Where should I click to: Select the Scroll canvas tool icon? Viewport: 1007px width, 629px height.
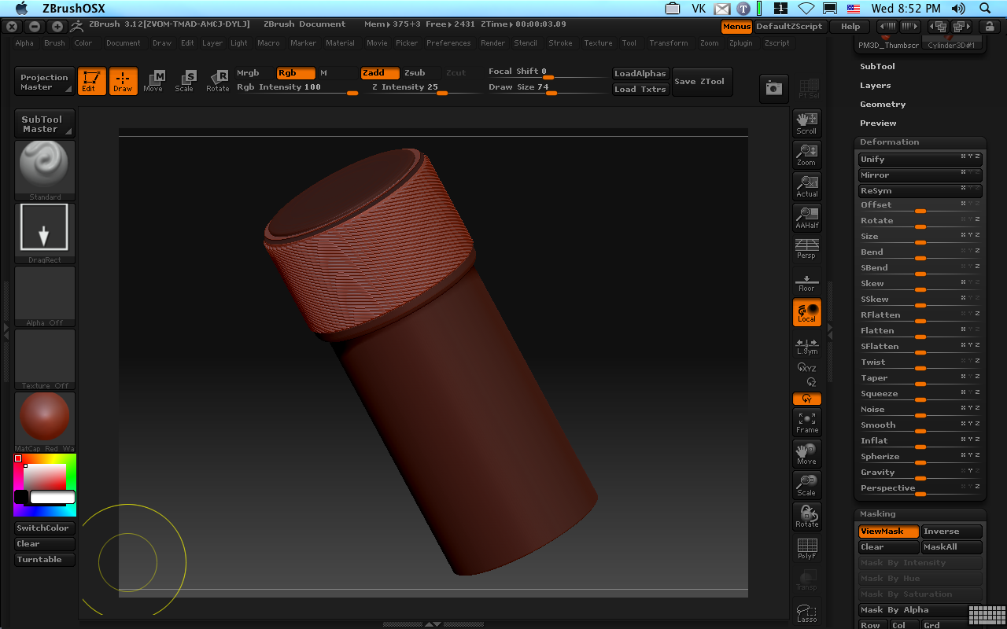pos(806,123)
